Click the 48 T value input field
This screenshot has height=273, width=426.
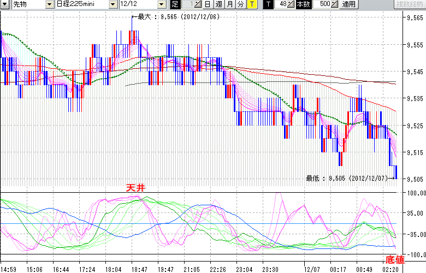(281, 4)
